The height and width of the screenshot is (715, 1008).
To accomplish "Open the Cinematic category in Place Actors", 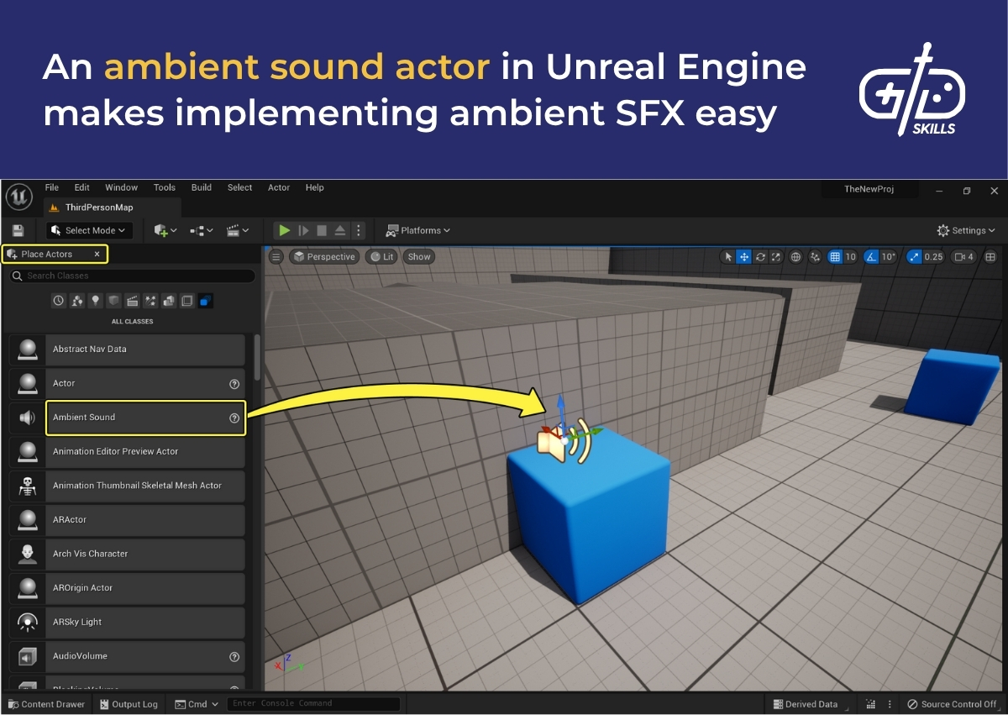I will click(x=131, y=300).
